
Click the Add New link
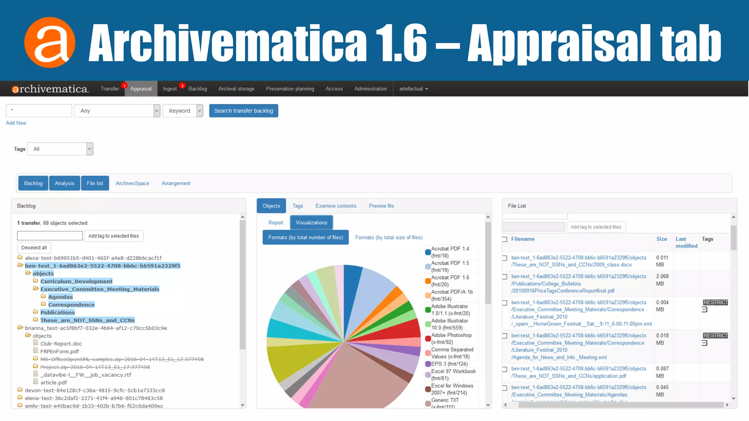(16, 123)
